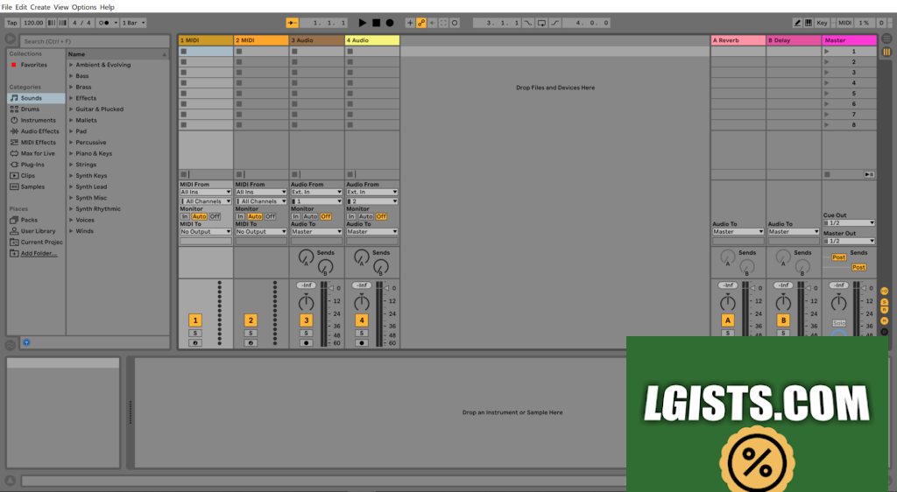Enable Draw Mode with the pencil icon

pos(797,23)
